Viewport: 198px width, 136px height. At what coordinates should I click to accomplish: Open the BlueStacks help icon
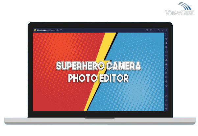click(147, 30)
